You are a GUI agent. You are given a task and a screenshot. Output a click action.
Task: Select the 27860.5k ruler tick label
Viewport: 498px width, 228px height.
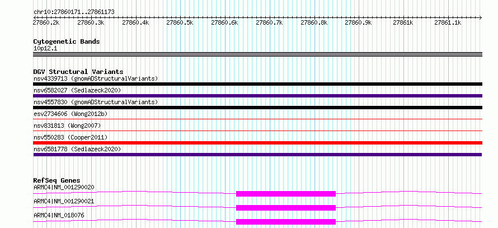180,22
